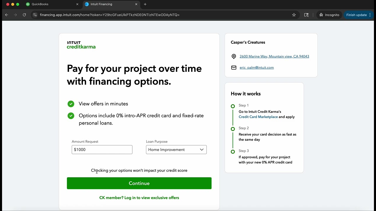The image size is (376, 211).
Task: Click the Loan Purpose label
Action: [x=157, y=142]
